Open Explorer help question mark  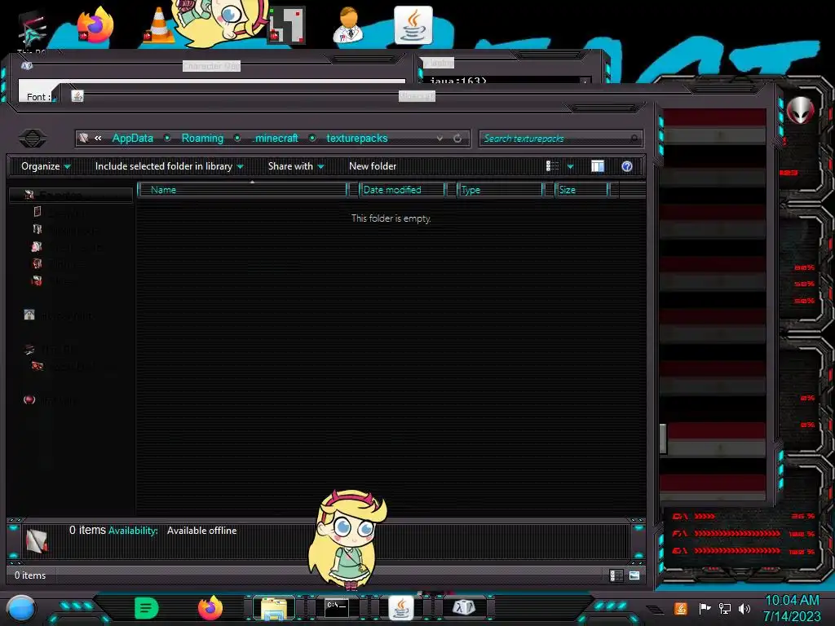627,166
